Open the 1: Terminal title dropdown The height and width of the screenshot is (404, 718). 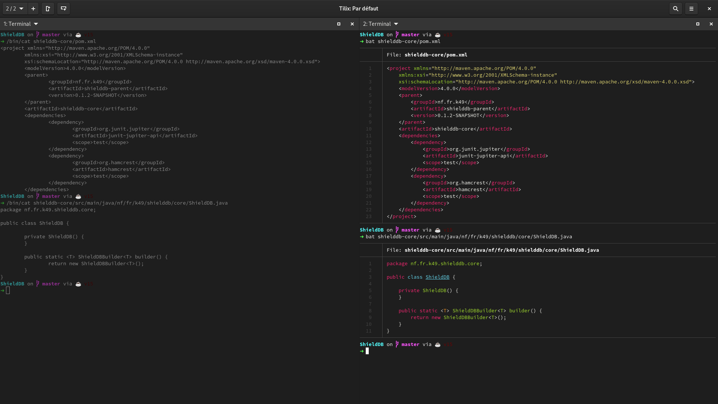(21, 24)
